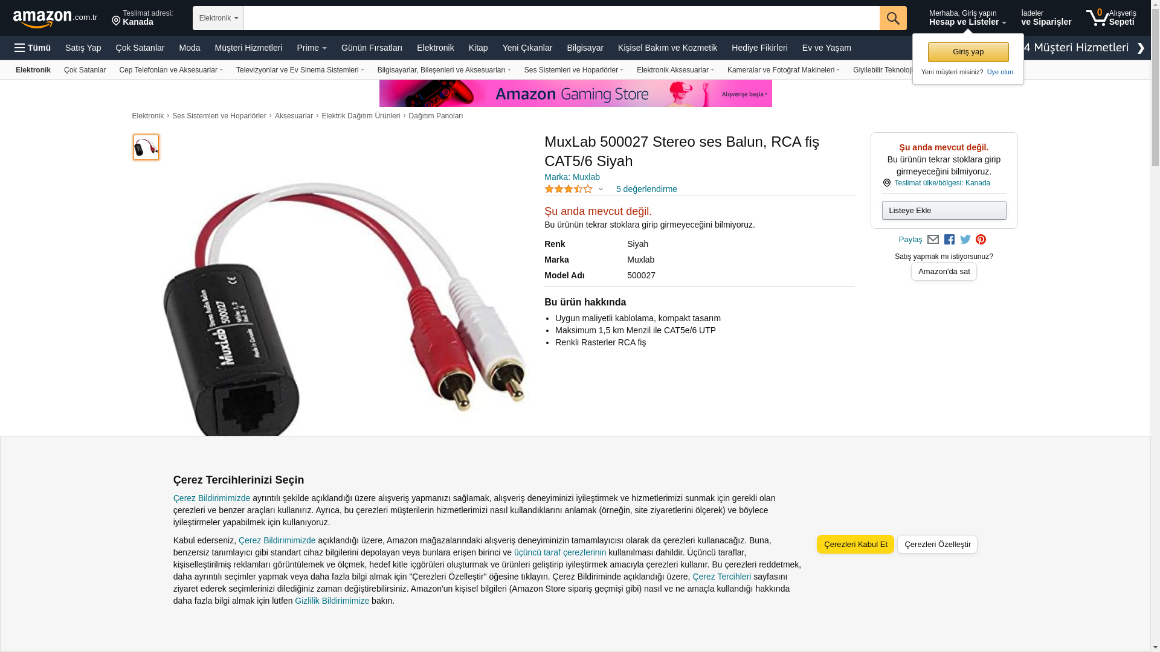The image size is (1160, 652).
Task: Click the search magnifier button
Action: 893,18
